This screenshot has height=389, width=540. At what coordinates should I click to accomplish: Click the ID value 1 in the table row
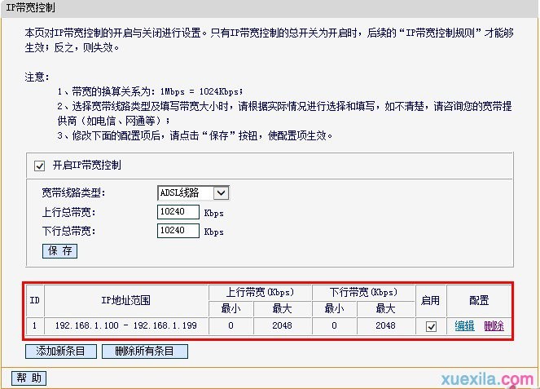coord(35,325)
